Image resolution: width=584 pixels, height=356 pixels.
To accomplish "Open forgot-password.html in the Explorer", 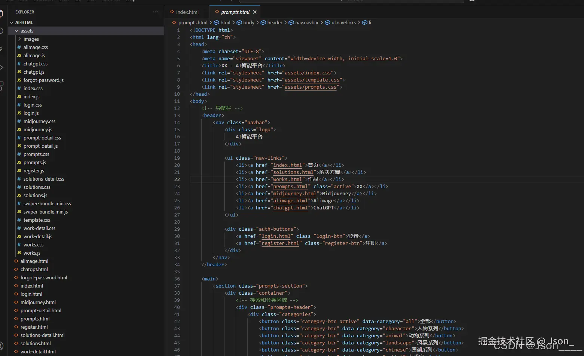I will coord(44,277).
